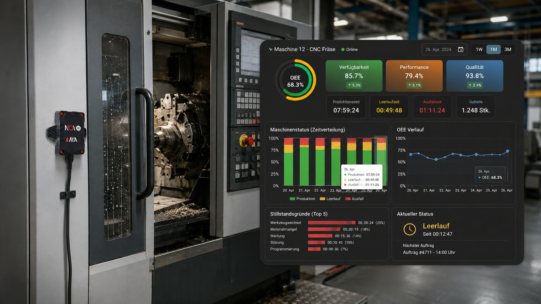Select the 1M time range tab
Image resolution: width=541 pixels, height=304 pixels.
(493, 49)
